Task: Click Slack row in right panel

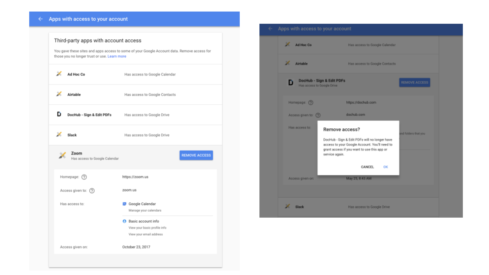Action: (x=358, y=207)
